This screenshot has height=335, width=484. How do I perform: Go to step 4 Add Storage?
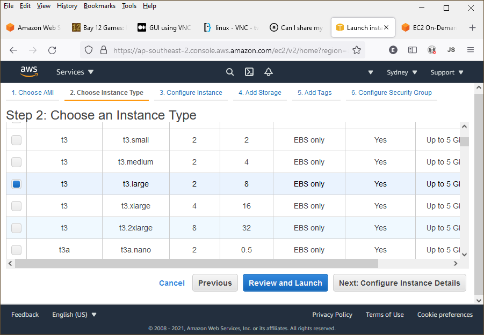click(x=260, y=93)
